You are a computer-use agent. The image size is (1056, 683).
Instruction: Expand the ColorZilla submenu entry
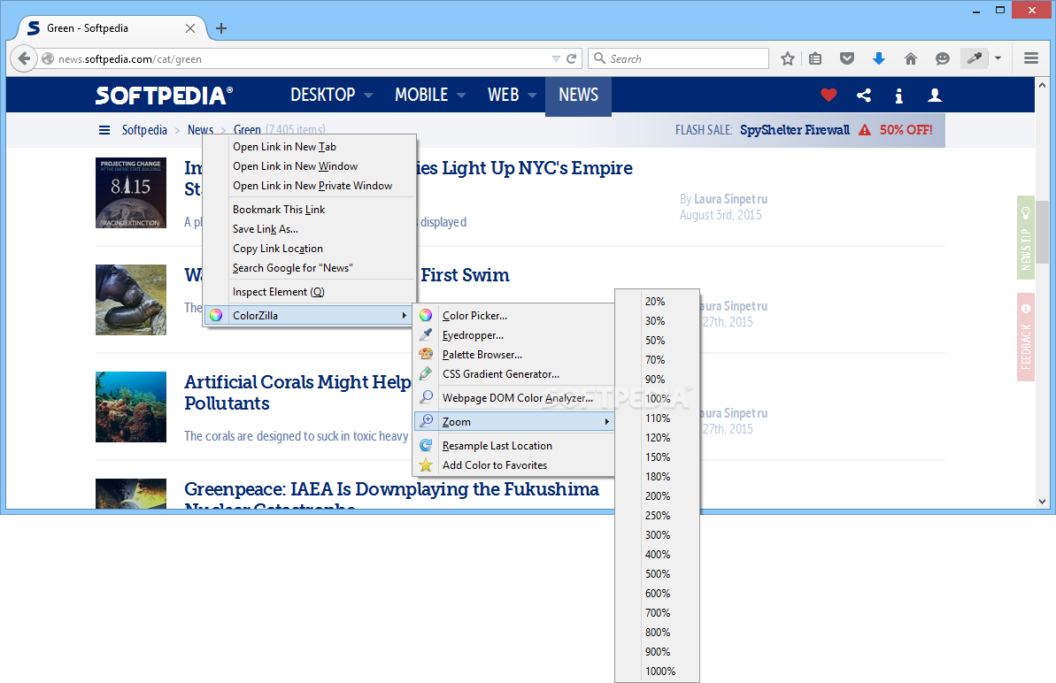tap(309, 315)
